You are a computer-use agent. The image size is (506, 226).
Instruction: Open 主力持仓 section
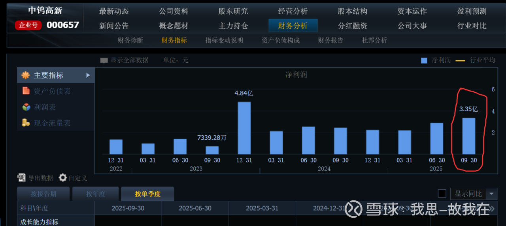[233, 26]
